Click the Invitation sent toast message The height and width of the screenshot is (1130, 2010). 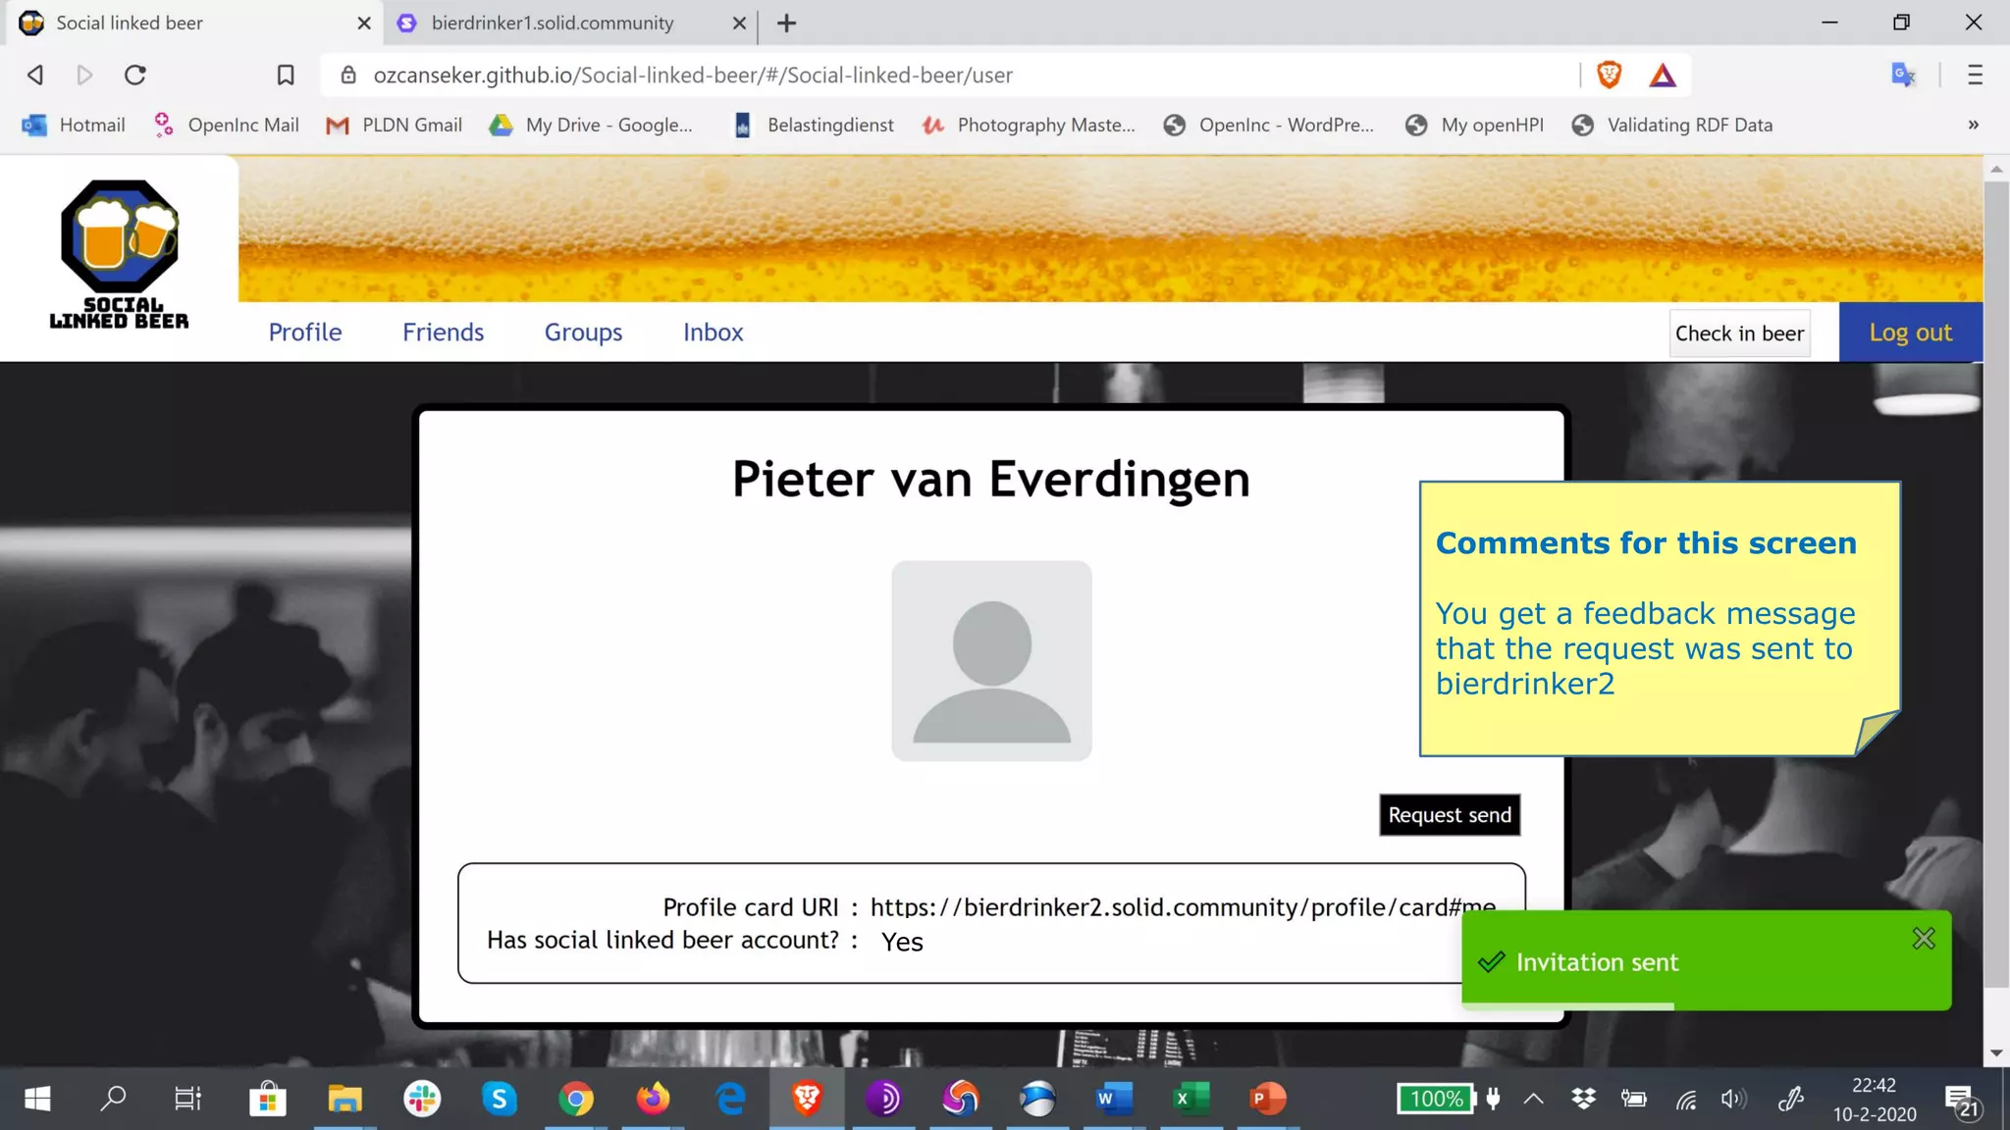tap(1706, 960)
